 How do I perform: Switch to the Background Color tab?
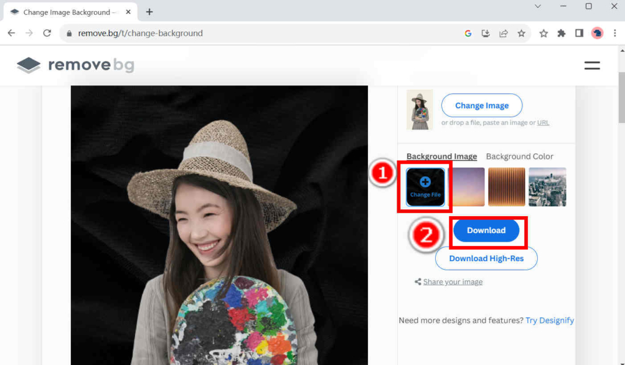pos(519,156)
